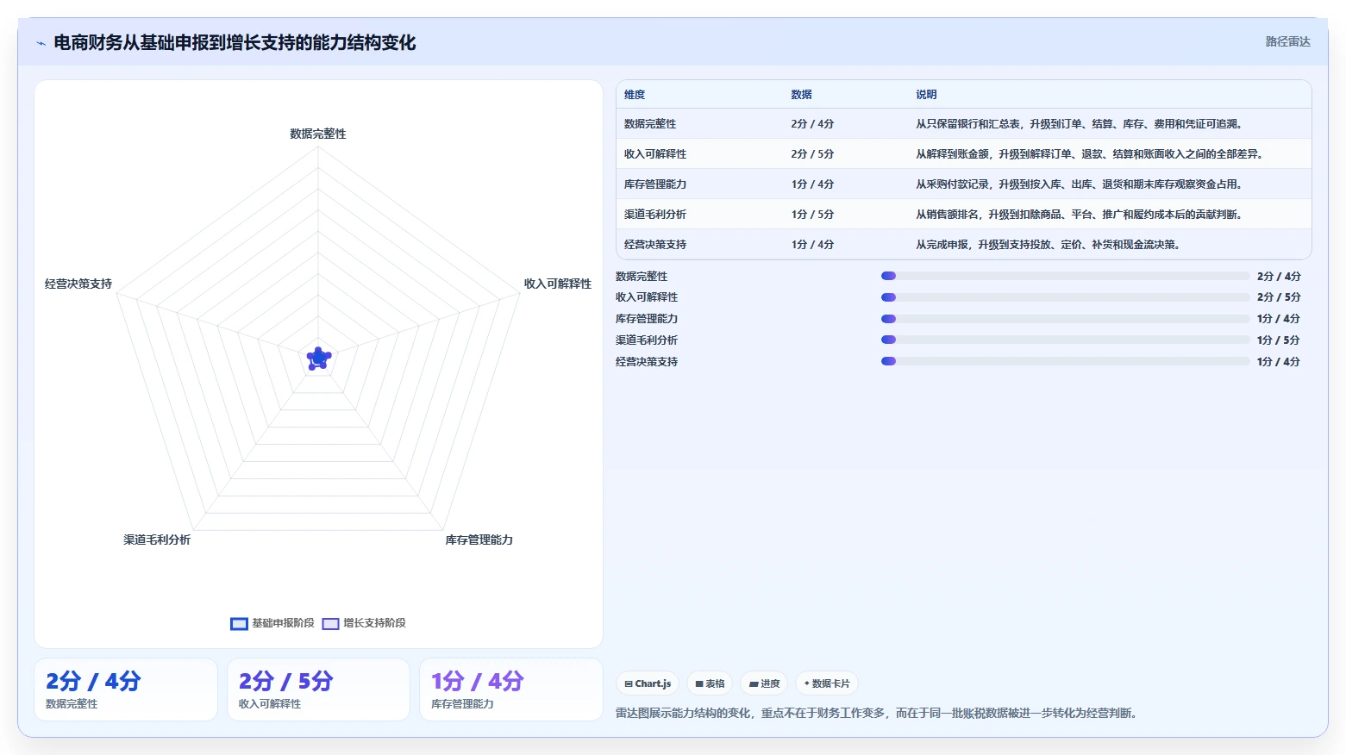
Task: Click the 经营决策支持 progress bar
Action: point(1065,361)
